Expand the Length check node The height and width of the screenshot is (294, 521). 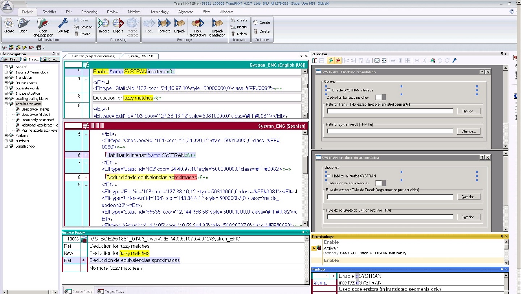click(6, 146)
